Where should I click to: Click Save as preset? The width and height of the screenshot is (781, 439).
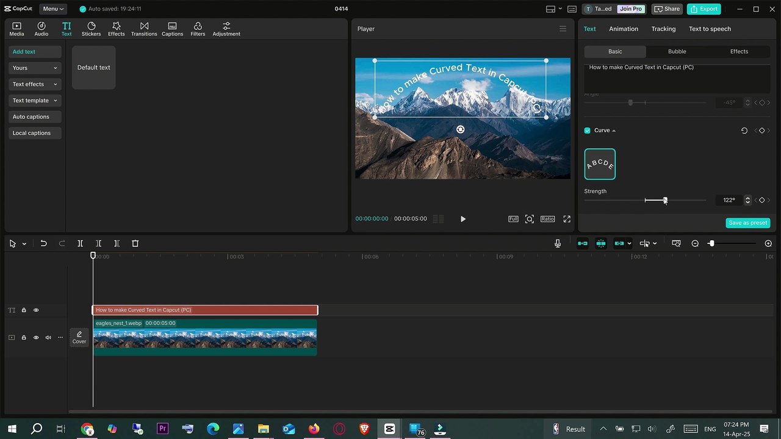pyautogui.click(x=748, y=223)
